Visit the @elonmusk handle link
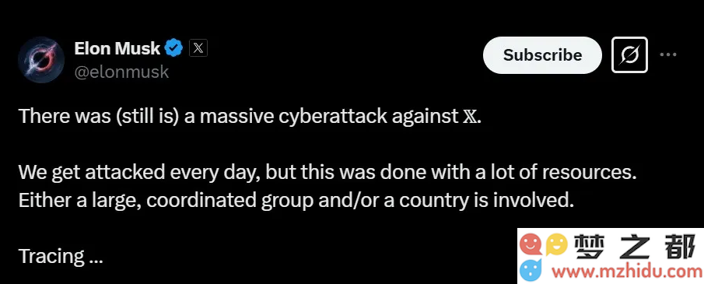Viewport: 704px width, 284px height. pos(121,72)
